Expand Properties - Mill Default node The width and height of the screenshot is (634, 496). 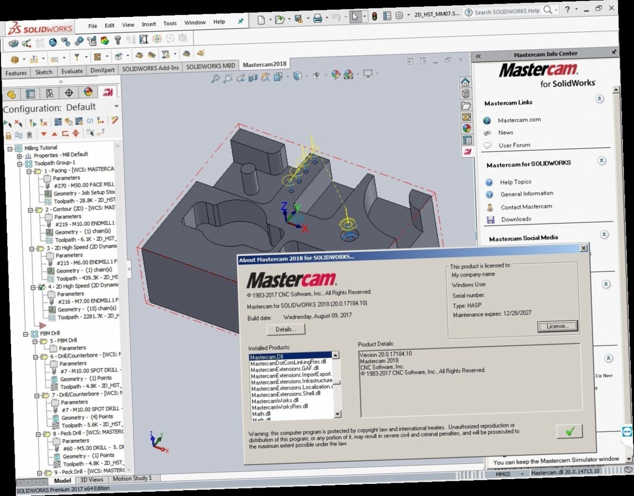[x=20, y=157]
